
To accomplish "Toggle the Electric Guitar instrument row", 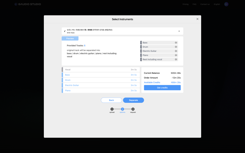I will pos(101,85).
